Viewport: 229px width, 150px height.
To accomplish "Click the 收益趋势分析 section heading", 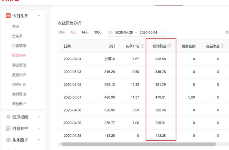I will [69, 23].
